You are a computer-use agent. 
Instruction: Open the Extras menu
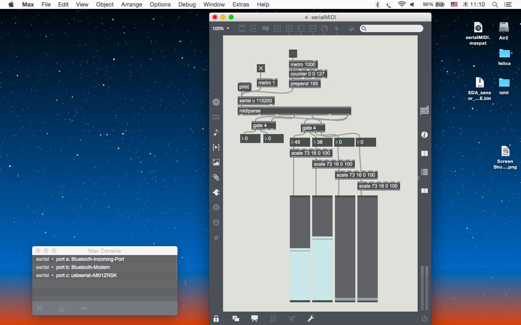(241, 4)
